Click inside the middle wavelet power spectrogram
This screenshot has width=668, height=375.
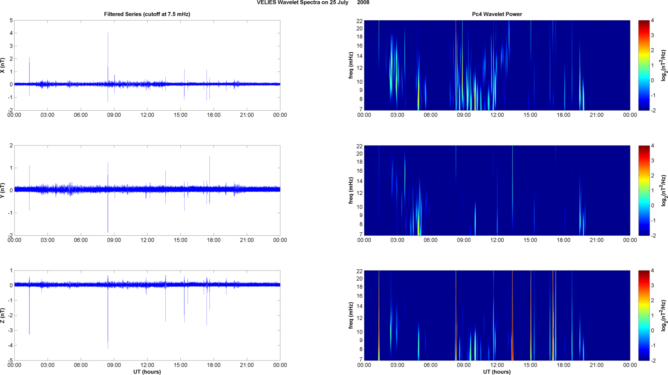497,190
